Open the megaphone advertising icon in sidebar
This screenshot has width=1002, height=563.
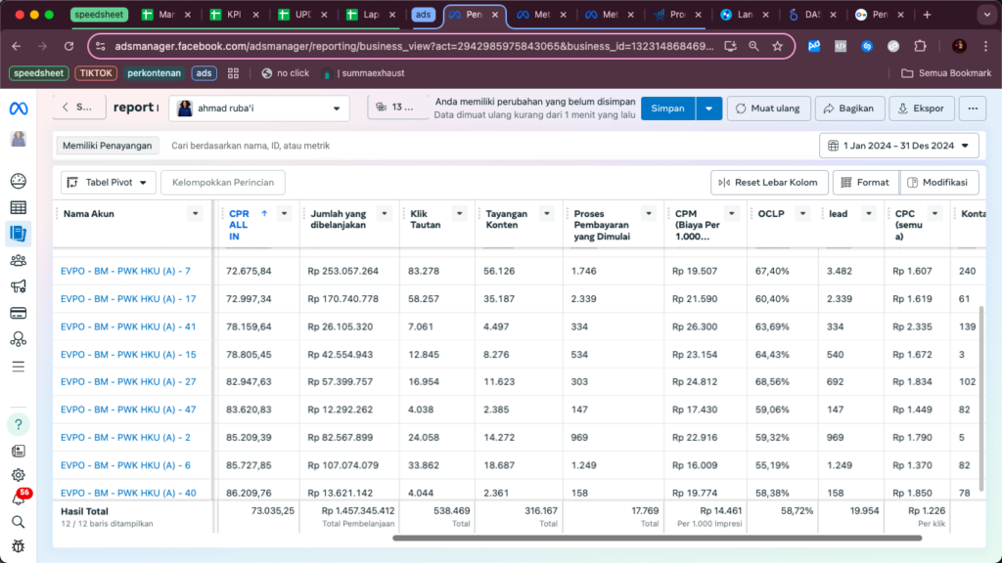(x=19, y=286)
